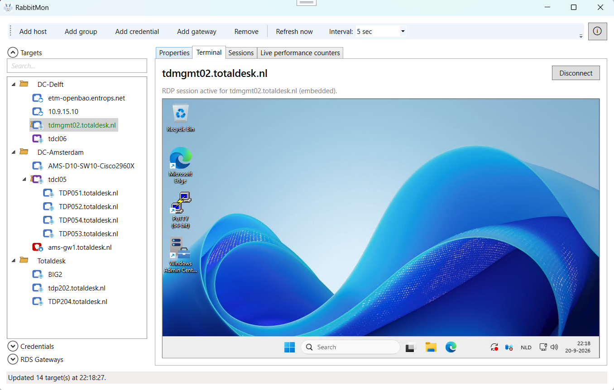The height and width of the screenshot is (390, 614).
Task: Open Recycle Bin icon in RDP session
Action: pyautogui.click(x=181, y=118)
